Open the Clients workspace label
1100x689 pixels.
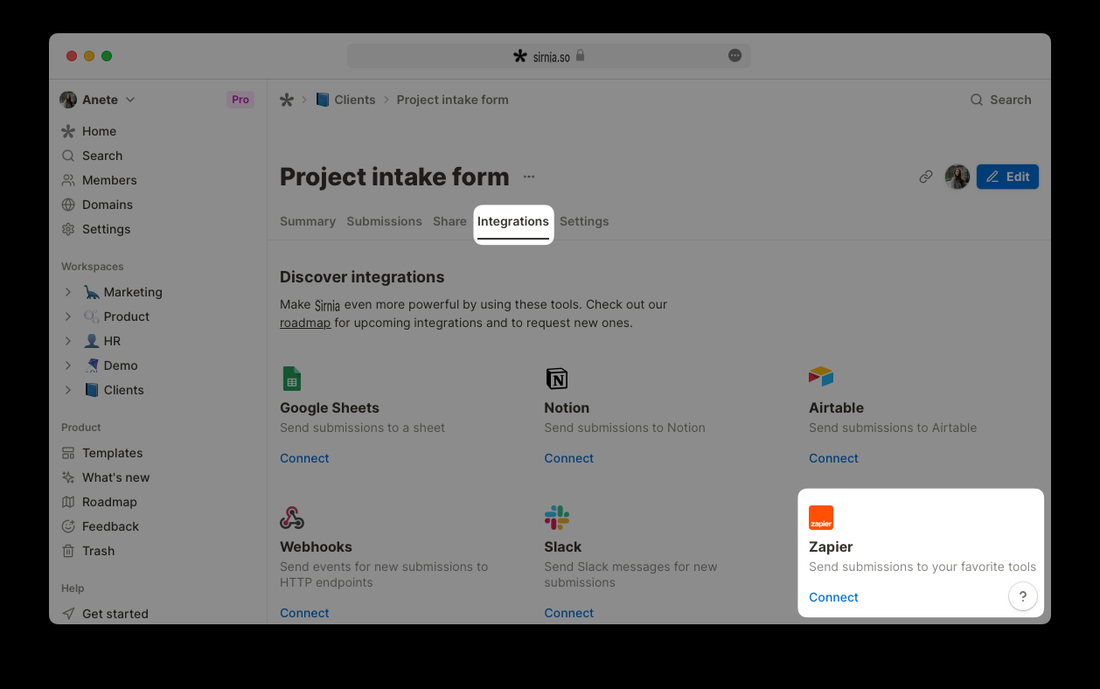[123, 390]
